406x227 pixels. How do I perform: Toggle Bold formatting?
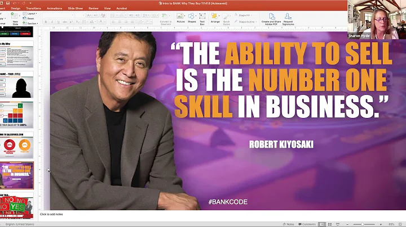[46, 22]
